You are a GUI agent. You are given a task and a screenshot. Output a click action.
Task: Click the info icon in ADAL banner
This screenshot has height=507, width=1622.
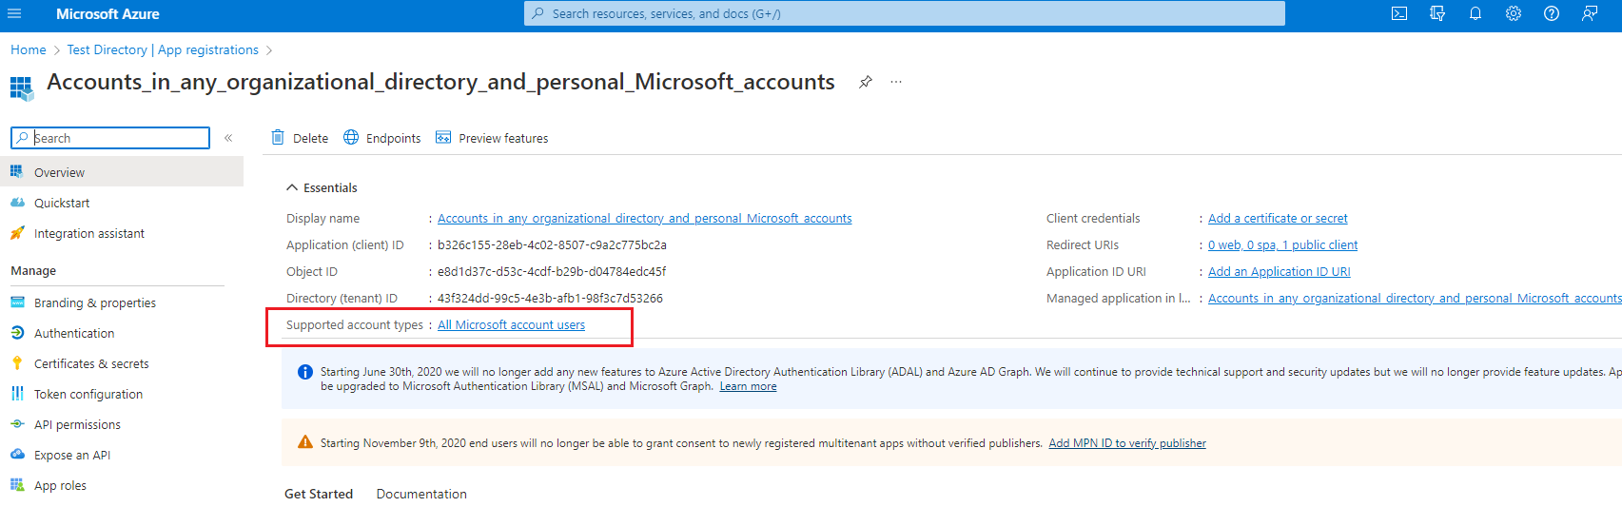pyautogui.click(x=305, y=372)
